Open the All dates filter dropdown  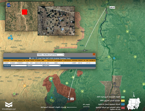[52, 65]
